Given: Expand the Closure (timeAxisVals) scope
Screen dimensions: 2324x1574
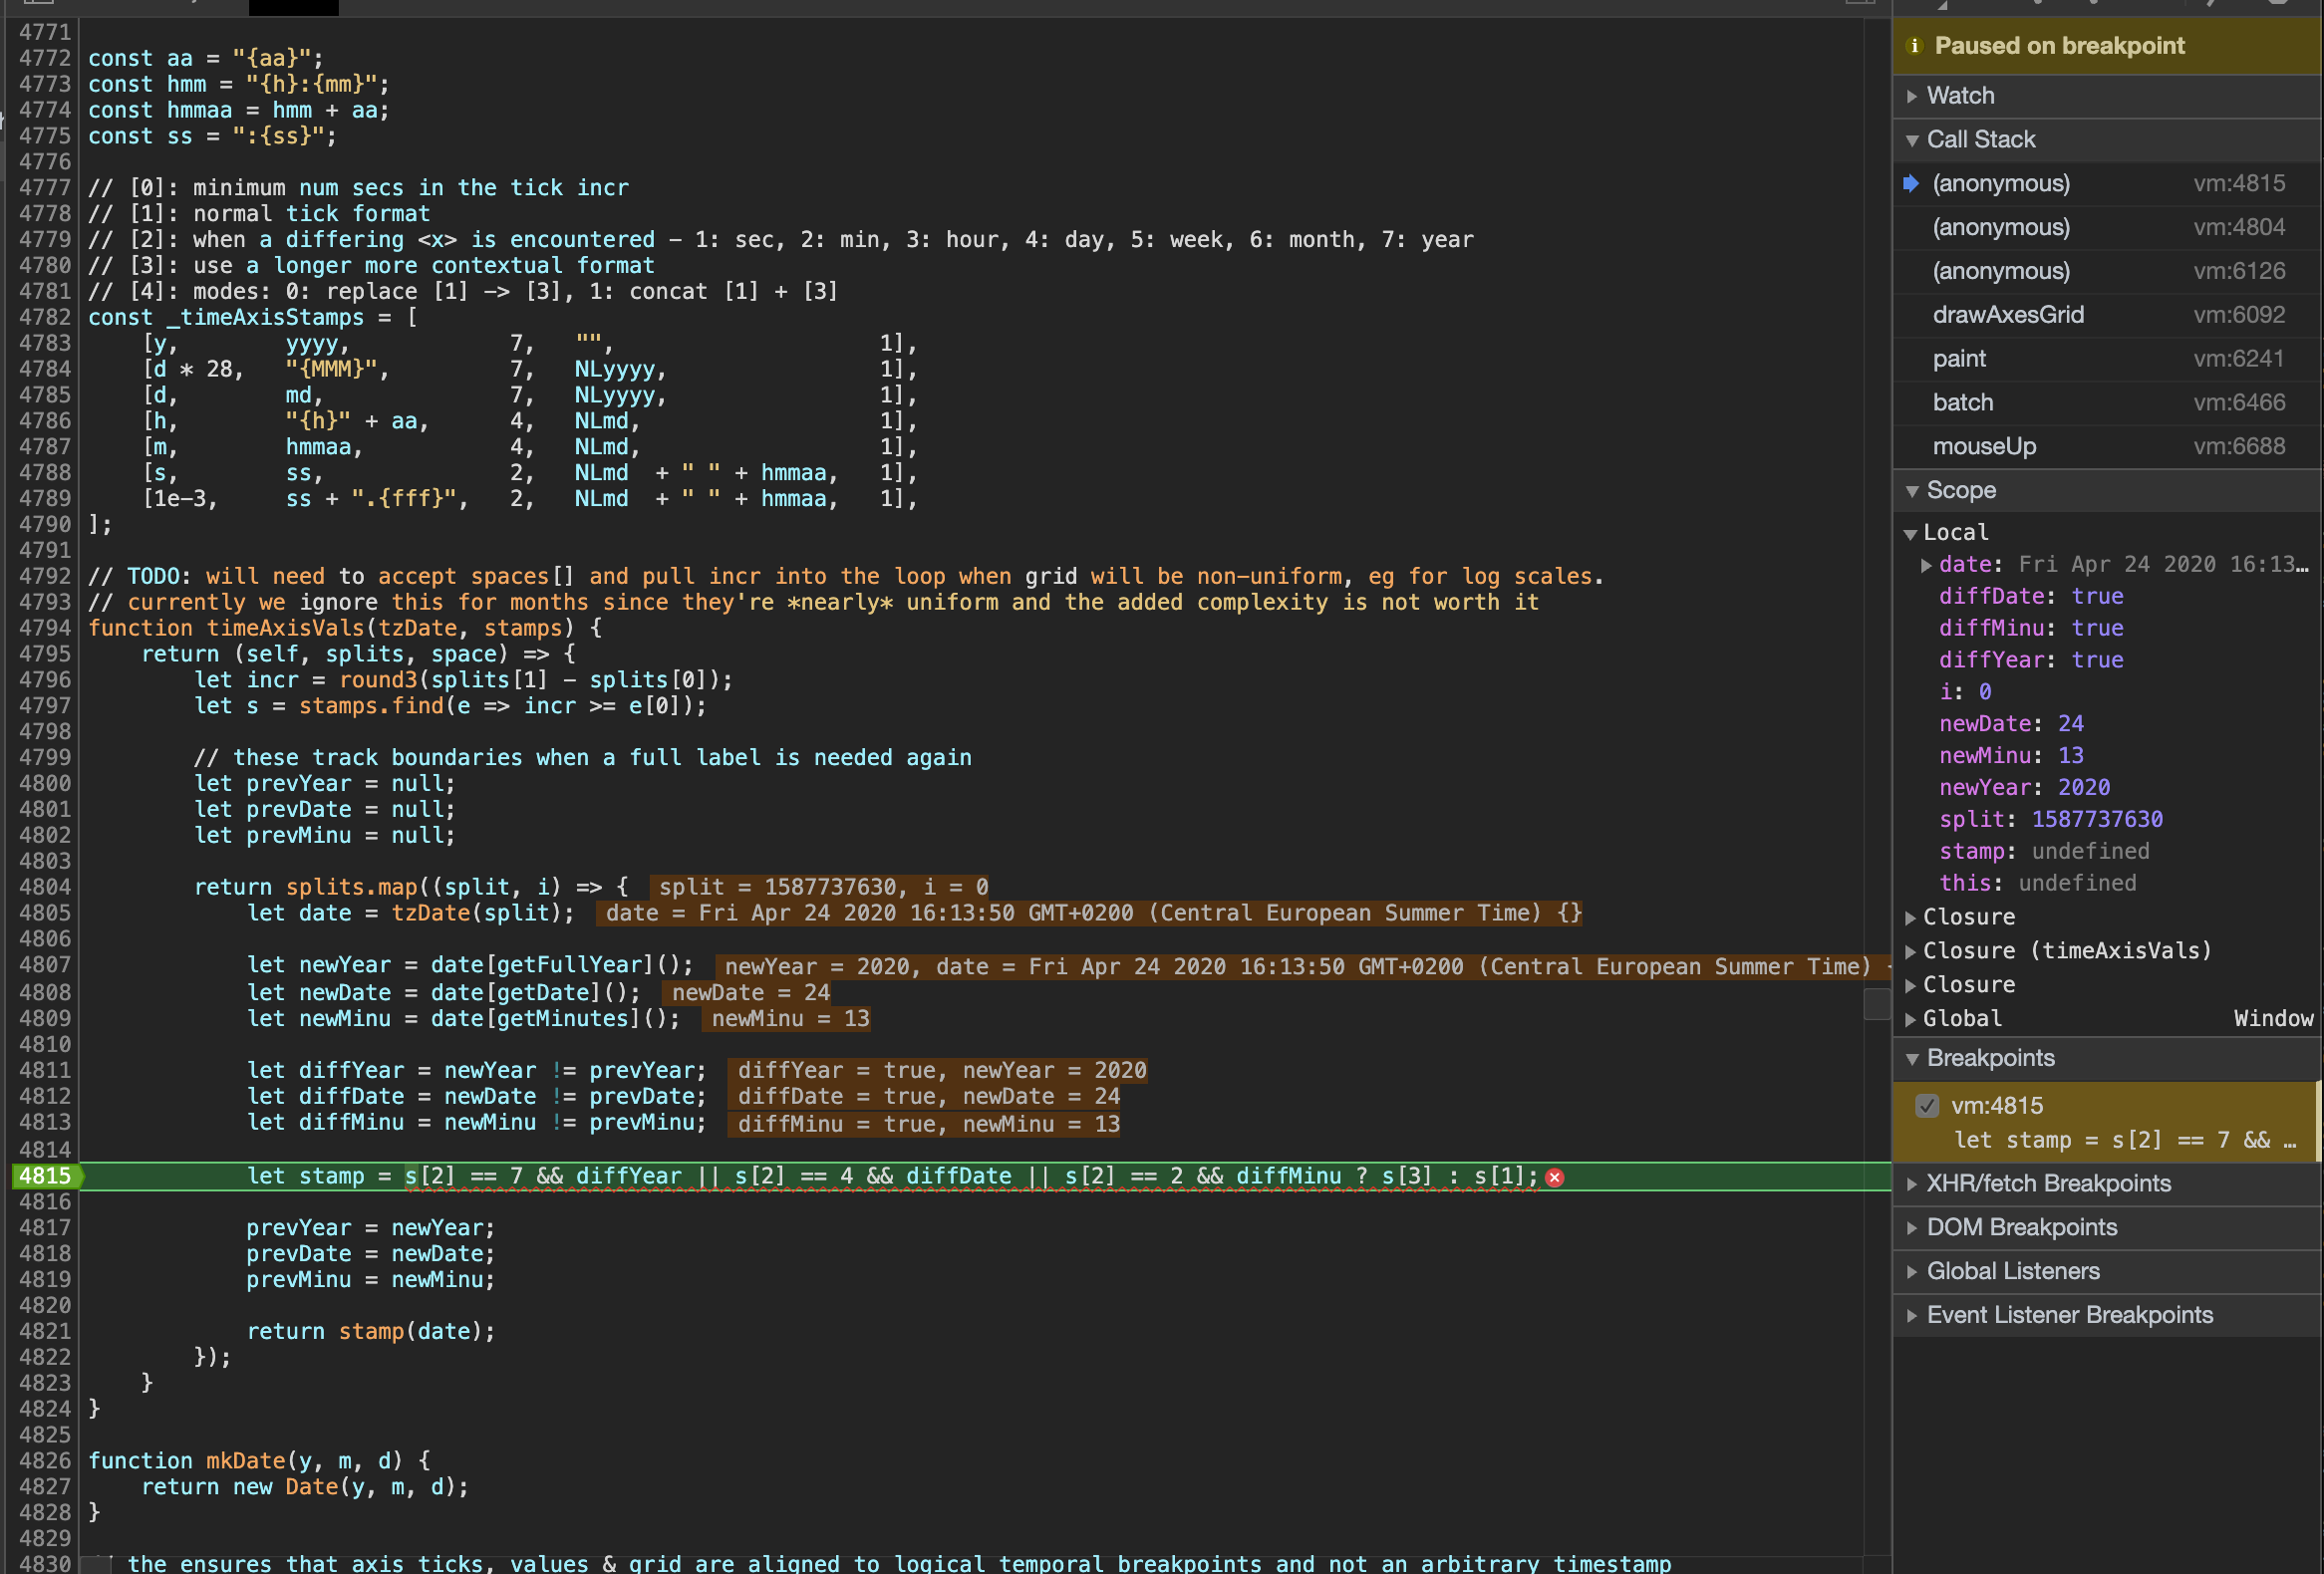Looking at the screenshot, I should point(1910,951).
